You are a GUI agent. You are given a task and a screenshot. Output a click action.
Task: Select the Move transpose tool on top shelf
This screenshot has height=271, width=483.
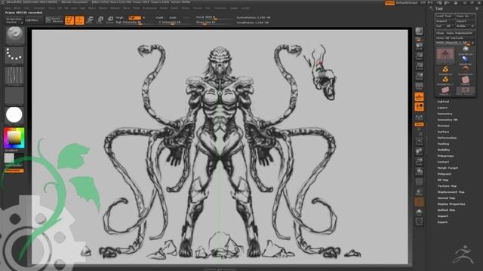point(90,20)
